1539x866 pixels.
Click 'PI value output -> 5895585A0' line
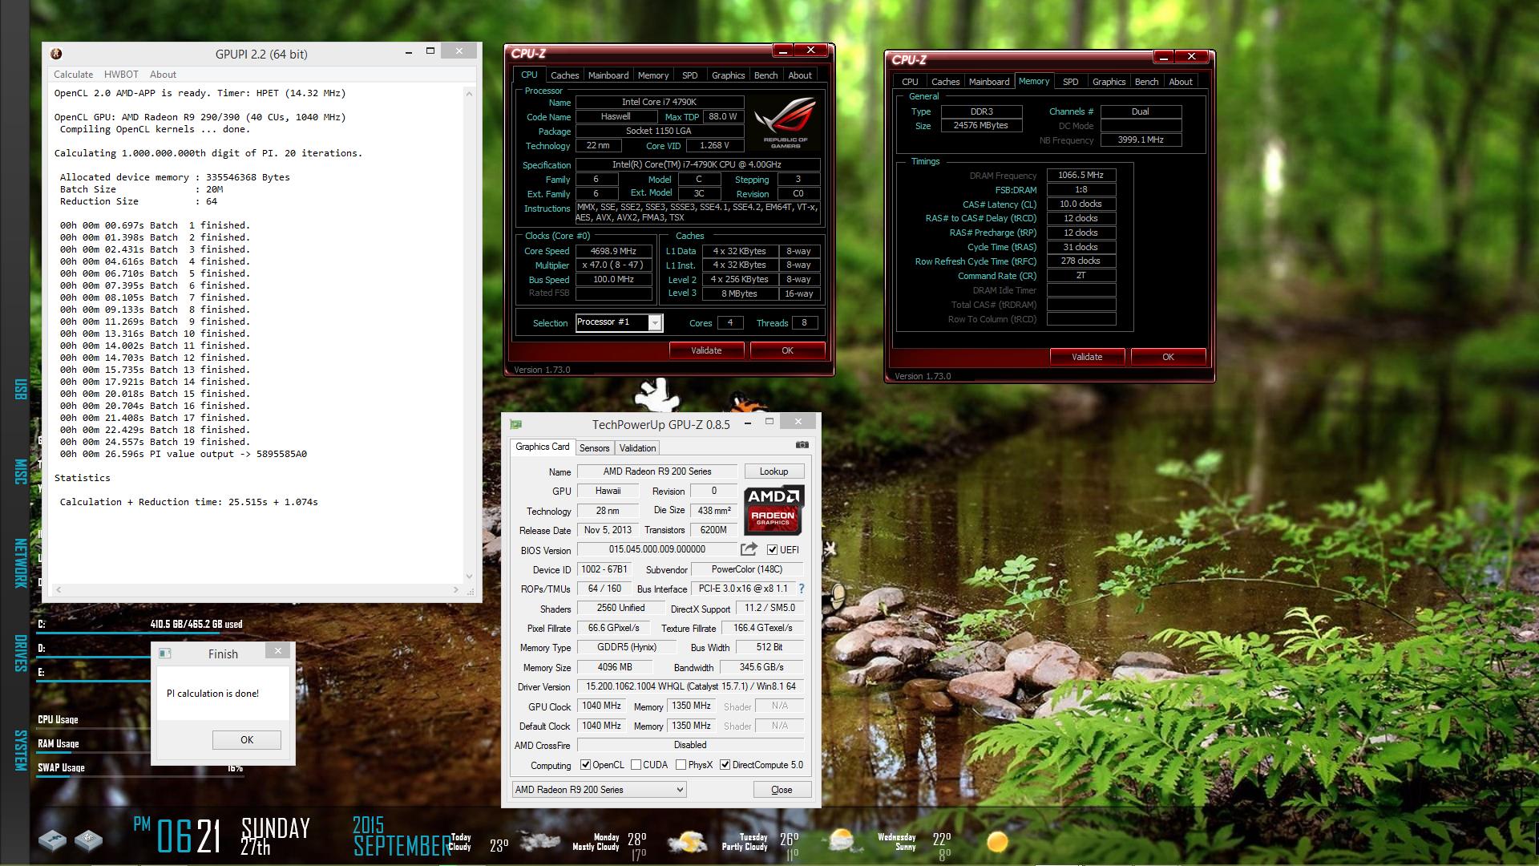click(183, 454)
